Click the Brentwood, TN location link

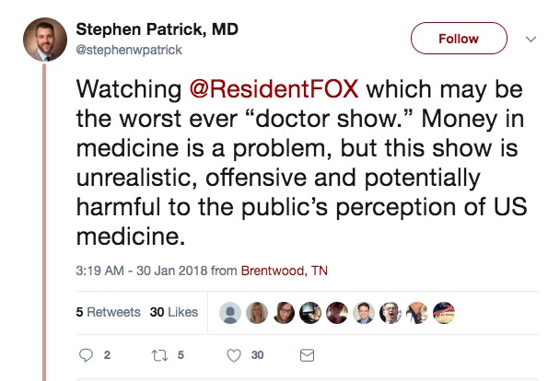(x=284, y=271)
